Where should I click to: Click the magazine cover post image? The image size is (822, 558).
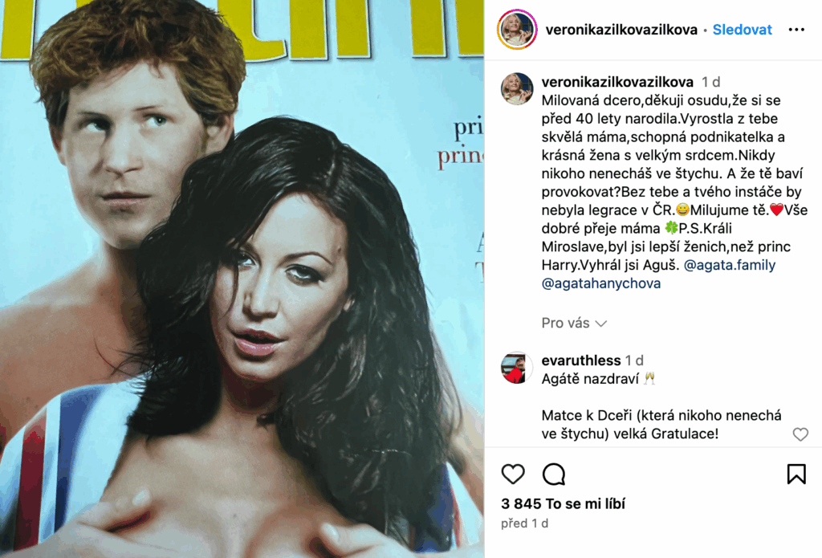tap(242, 279)
